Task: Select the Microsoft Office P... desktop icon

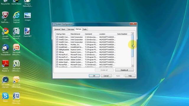Action: (17, 33)
